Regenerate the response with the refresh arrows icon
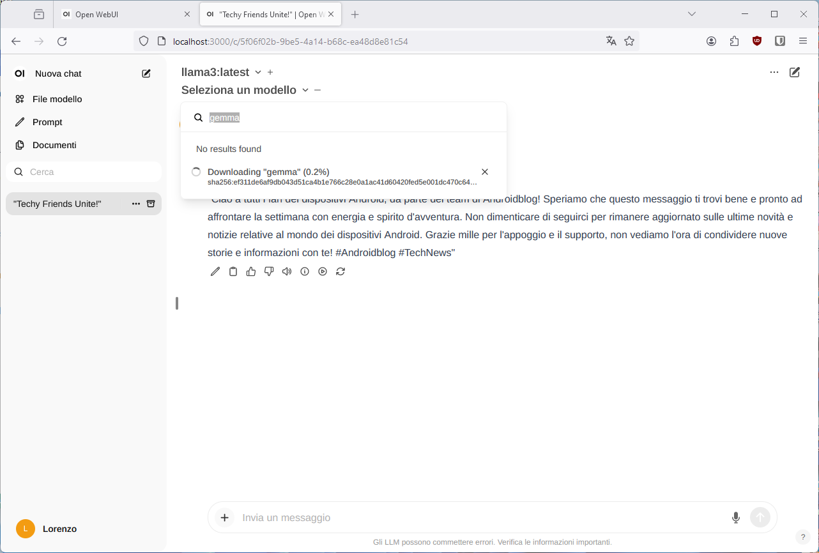 [341, 271]
